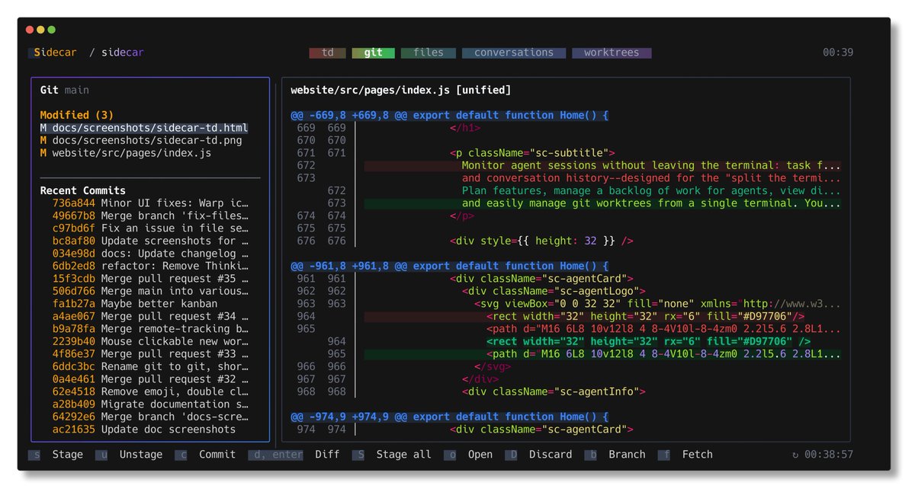Select modified file website/src/pages/index.js
This screenshot has height=495, width=915.
coord(126,153)
